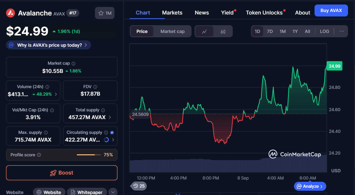Viewport: 355px width, 195px height.
Task: Click the 715.74M AVAX max supply value
Action: pyautogui.click(x=33, y=140)
